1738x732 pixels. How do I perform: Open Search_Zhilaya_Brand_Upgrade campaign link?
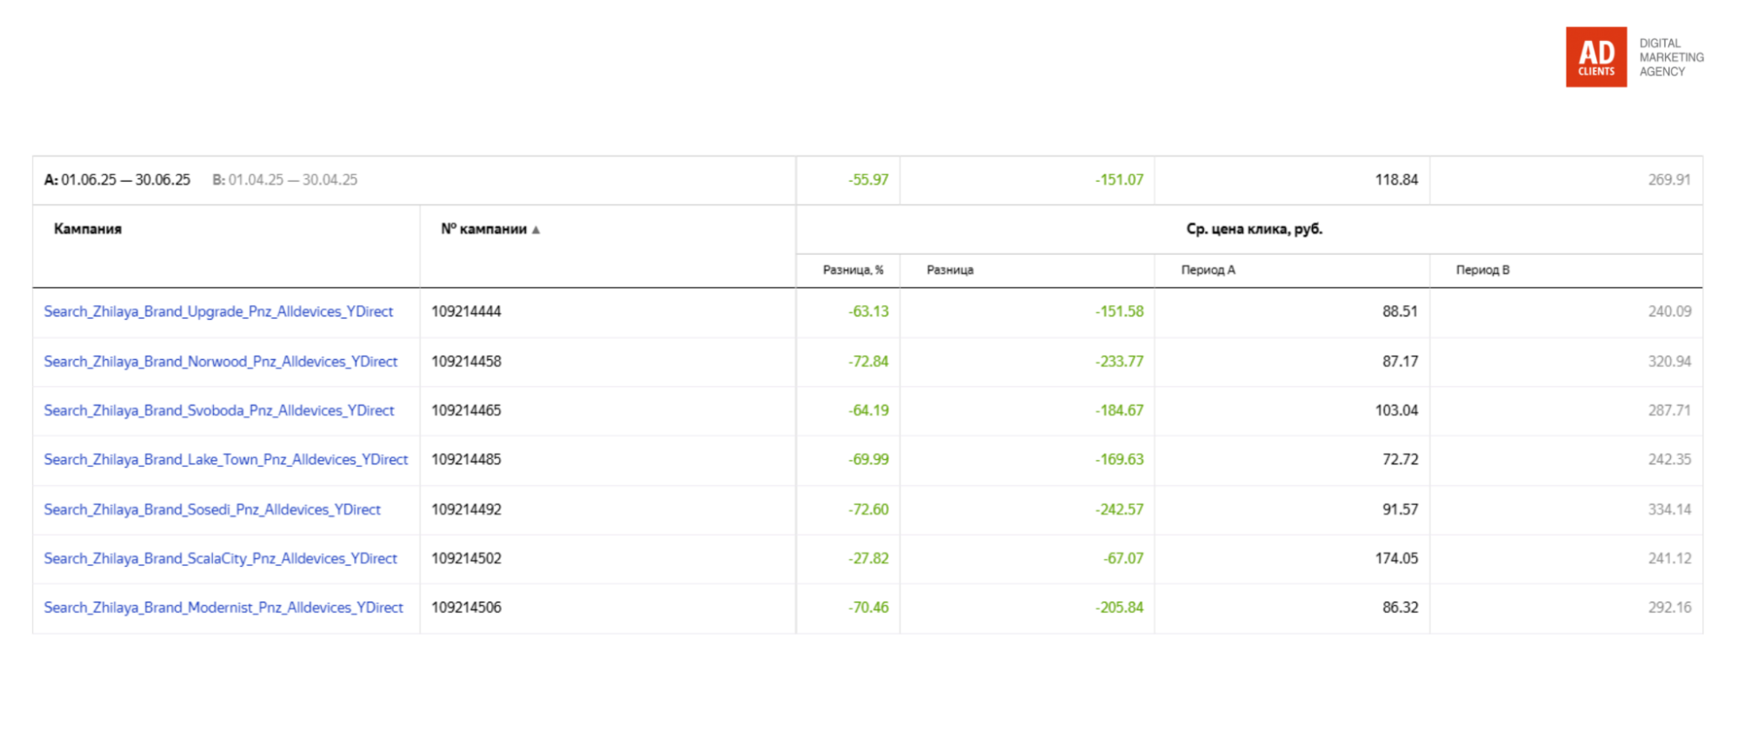(x=218, y=311)
